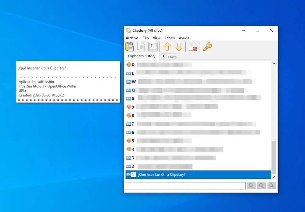Select clip row labeled 4
Screen dimensions: 305x212
pyautogui.click(x=198, y=149)
